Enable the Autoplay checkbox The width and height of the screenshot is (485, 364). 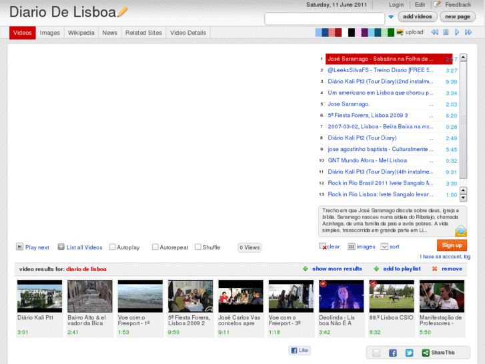click(x=113, y=247)
